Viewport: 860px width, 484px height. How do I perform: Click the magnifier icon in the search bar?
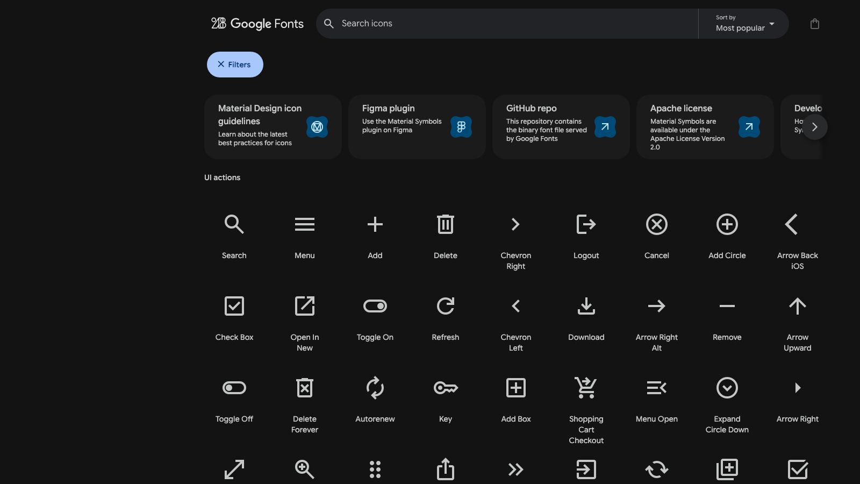[x=329, y=24]
